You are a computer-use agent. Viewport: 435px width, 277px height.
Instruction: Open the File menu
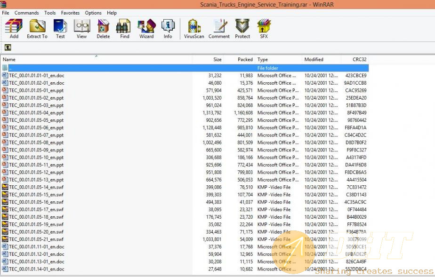coord(6,13)
